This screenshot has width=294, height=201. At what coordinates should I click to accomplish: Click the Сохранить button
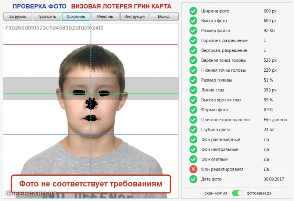(x=76, y=17)
